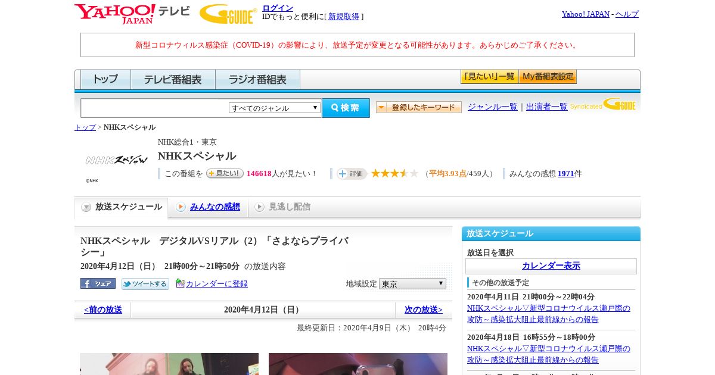Expand the すべてのジャンル genre dropdown
715x375 pixels.
(275, 108)
